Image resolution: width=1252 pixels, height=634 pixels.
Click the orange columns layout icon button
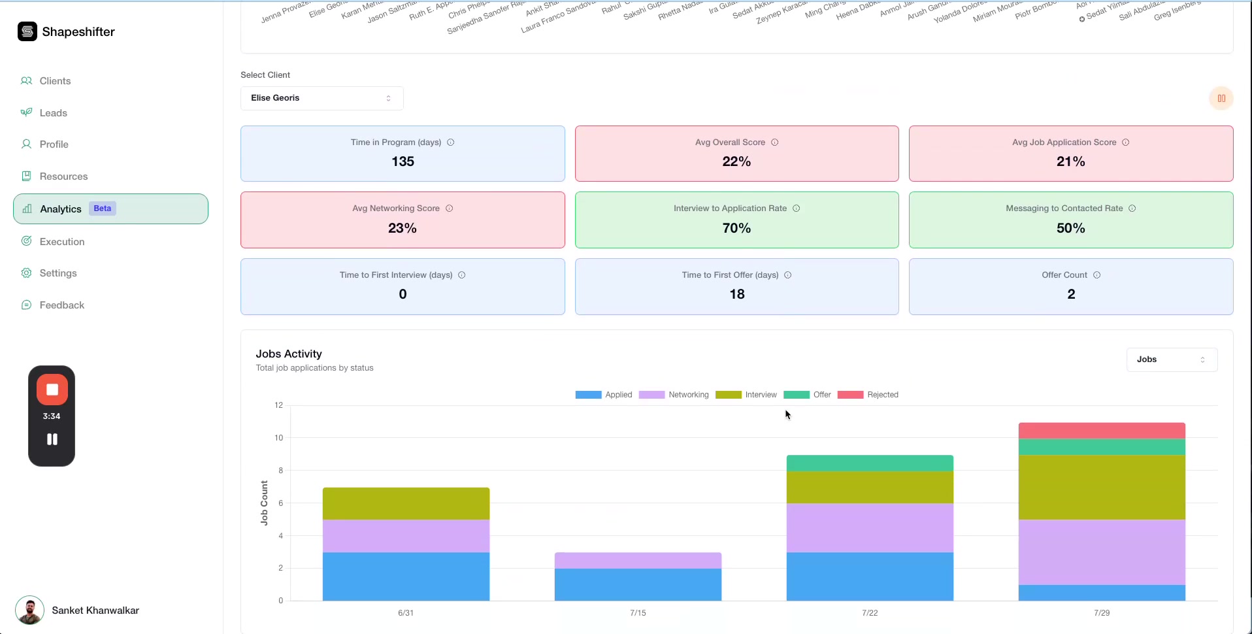tap(1221, 99)
